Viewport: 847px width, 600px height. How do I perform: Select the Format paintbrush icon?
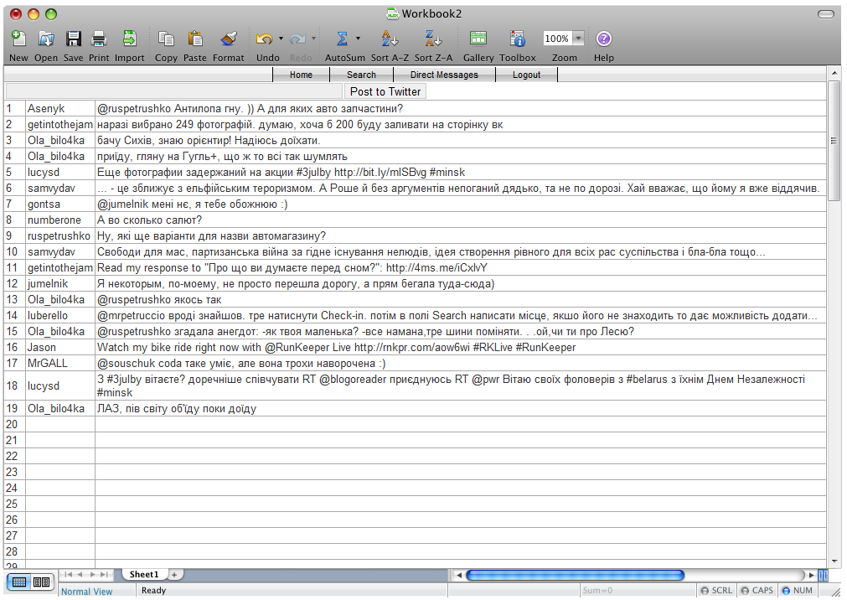click(x=229, y=39)
